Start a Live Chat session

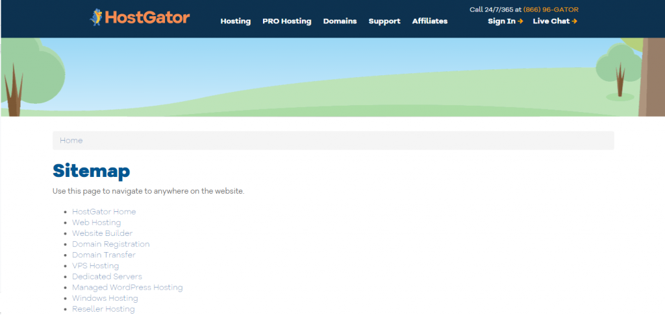[555, 21]
